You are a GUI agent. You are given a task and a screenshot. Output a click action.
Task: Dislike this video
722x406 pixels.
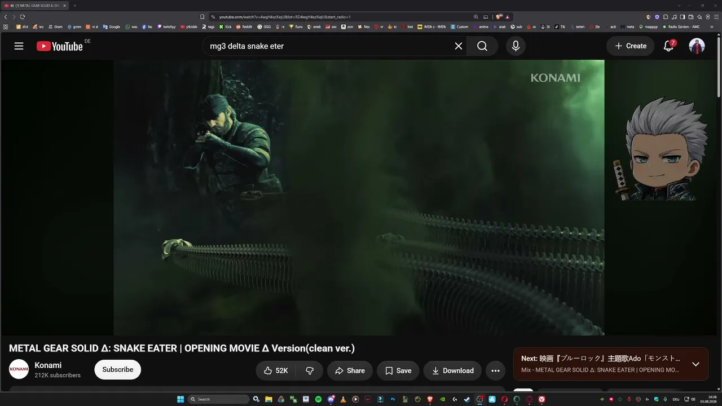[310, 370]
